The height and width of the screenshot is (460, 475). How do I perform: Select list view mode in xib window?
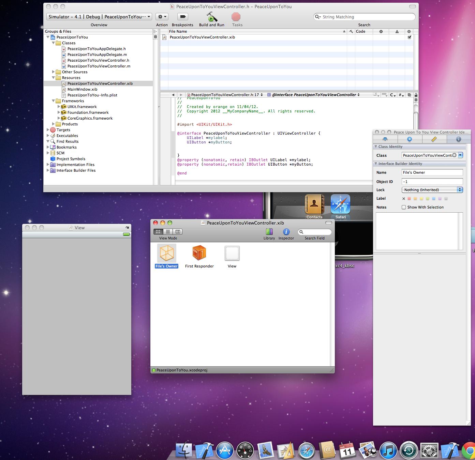[168, 232]
